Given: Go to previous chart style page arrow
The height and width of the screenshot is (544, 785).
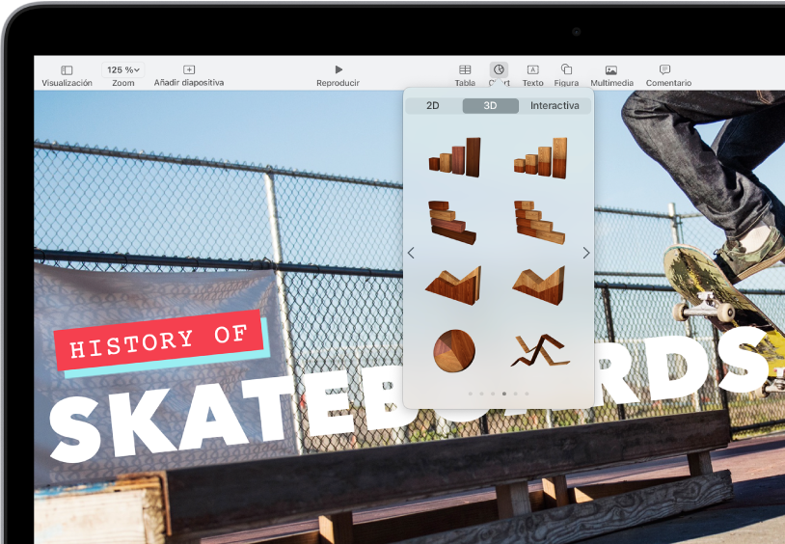Looking at the screenshot, I should click(x=411, y=253).
